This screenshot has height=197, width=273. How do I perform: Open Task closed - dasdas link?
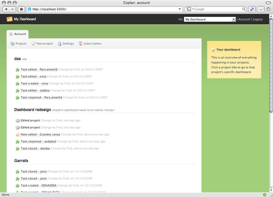coord(35,149)
